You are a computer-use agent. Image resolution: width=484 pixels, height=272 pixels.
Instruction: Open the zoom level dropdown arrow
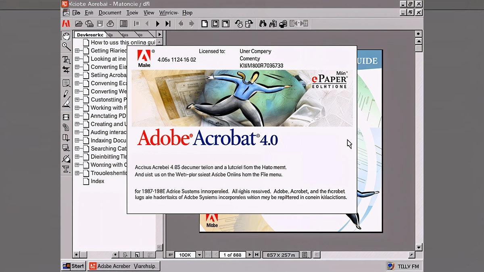pos(199,255)
